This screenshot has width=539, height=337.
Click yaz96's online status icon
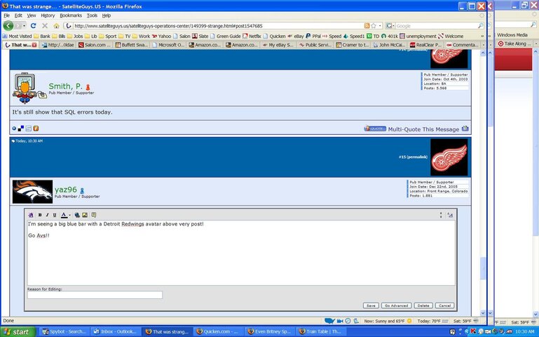(x=82, y=190)
